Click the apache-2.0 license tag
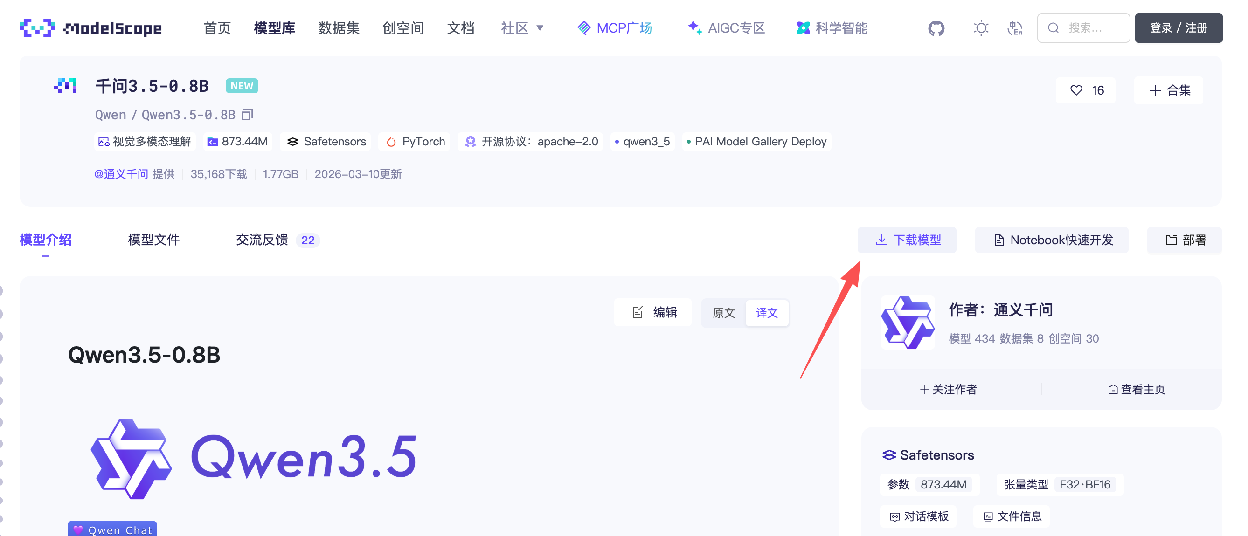 (530, 142)
